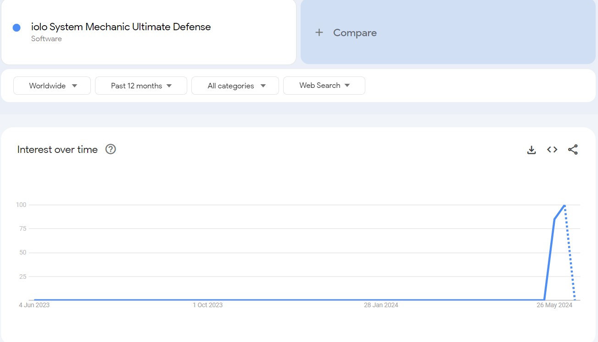
Task: Click the 28 Jan 2024 axis label
Action: [x=381, y=305]
